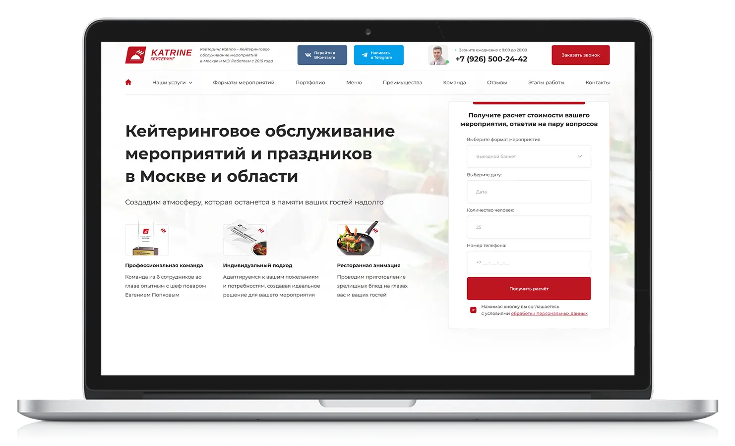The image size is (735, 446).
Task: Click the "Получить расчёт" submit button
Action: (529, 289)
